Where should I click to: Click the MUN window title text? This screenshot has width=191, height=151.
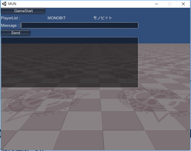click(x=12, y=4)
